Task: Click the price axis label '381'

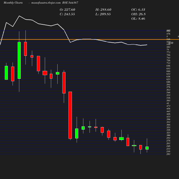Action: coord(168,122)
